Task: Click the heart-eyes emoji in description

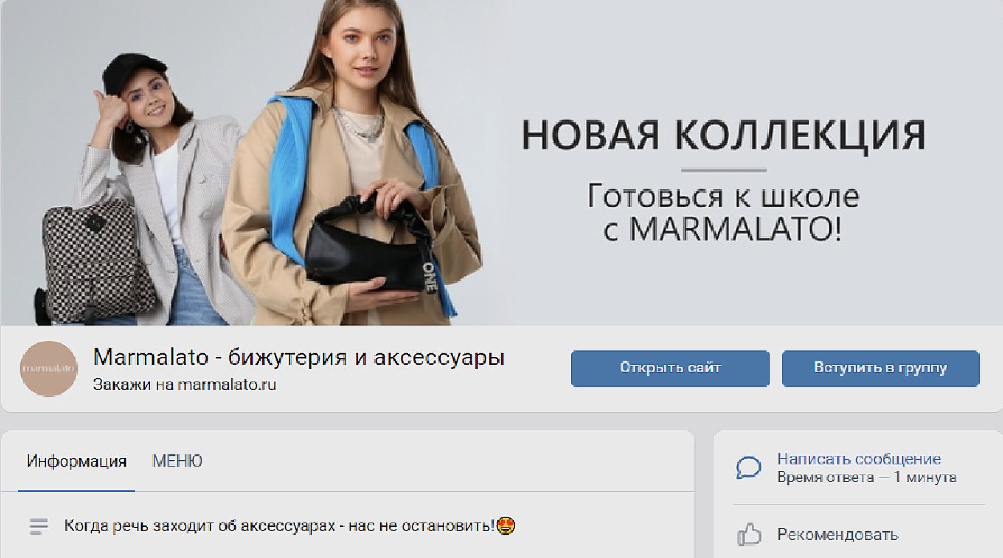Action: tap(505, 525)
